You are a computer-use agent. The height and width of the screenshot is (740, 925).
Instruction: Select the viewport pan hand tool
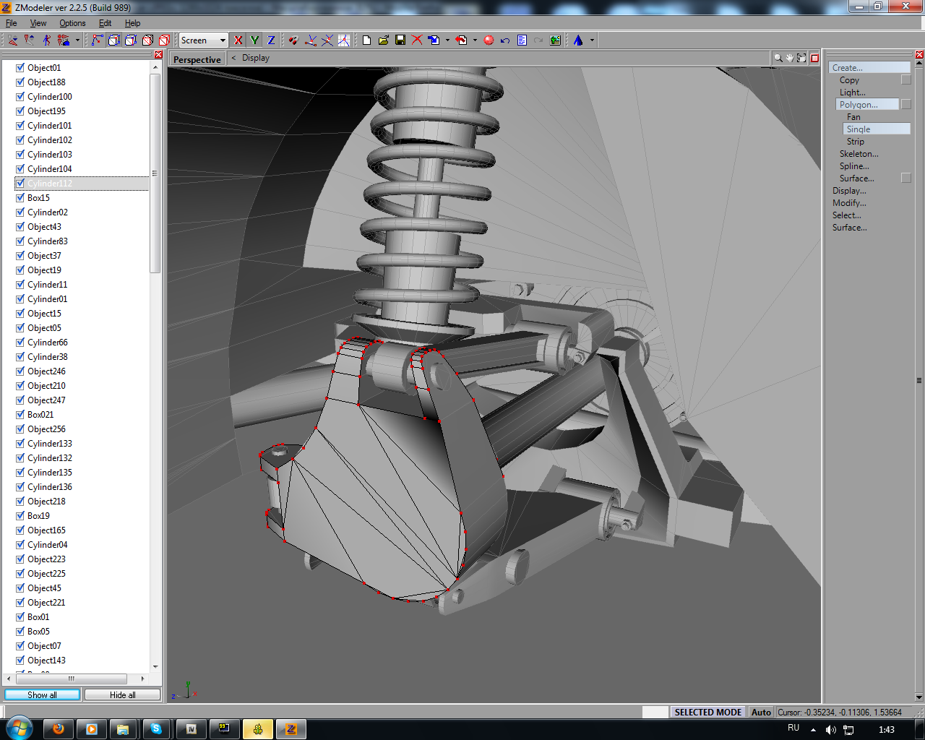coord(790,58)
